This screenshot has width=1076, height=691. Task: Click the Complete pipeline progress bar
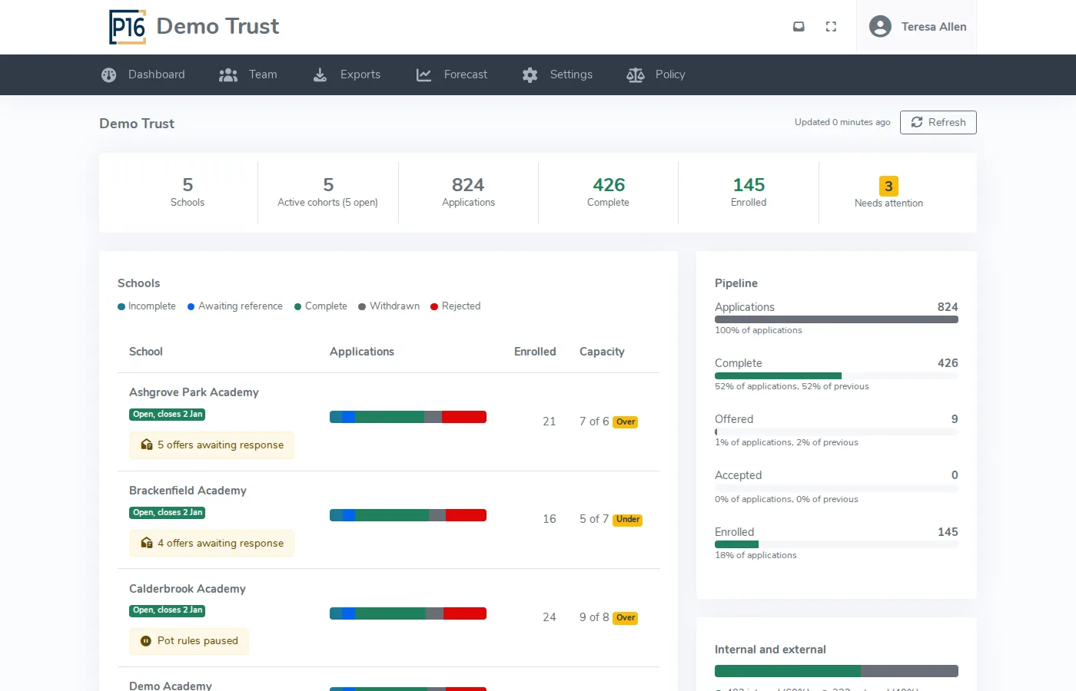pos(836,376)
